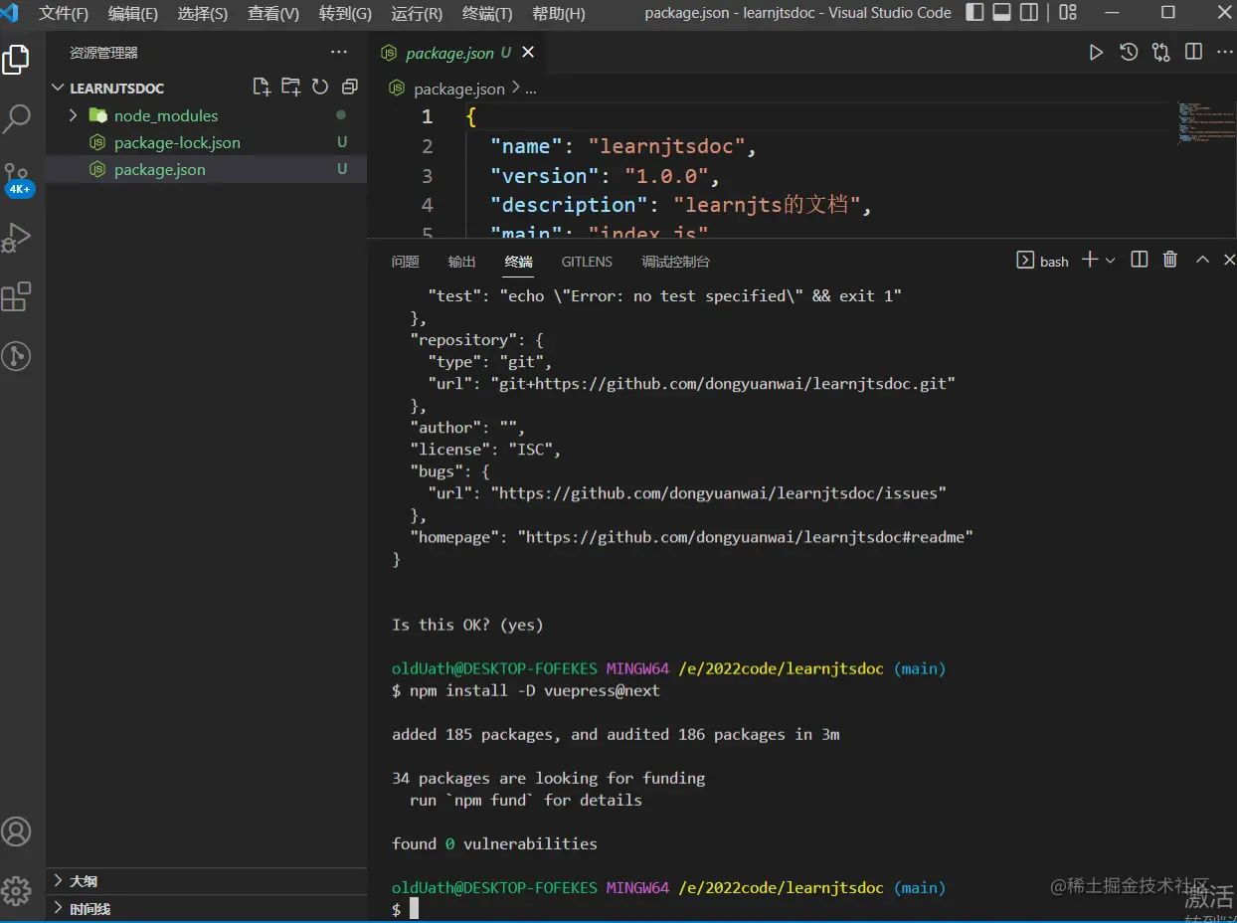Open the 查看(V) menu
Image resolution: width=1237 pixels, height=923 pixels.
click(273, 14)
